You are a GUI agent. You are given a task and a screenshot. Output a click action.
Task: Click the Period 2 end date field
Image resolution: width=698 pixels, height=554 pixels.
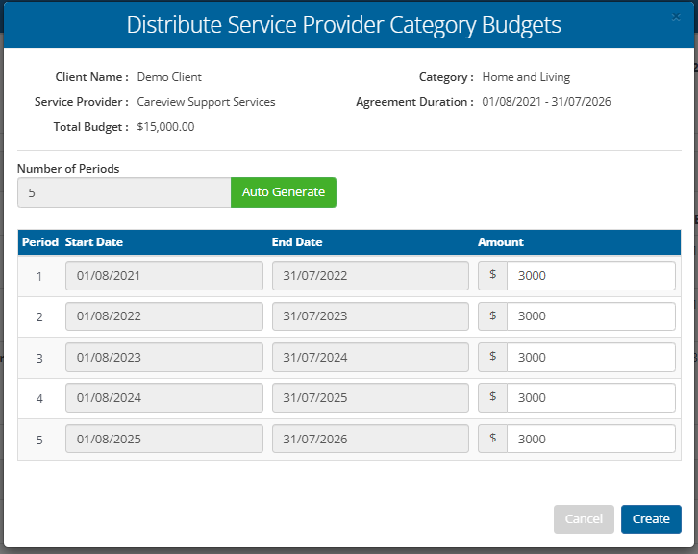click(x=370, y=316)
